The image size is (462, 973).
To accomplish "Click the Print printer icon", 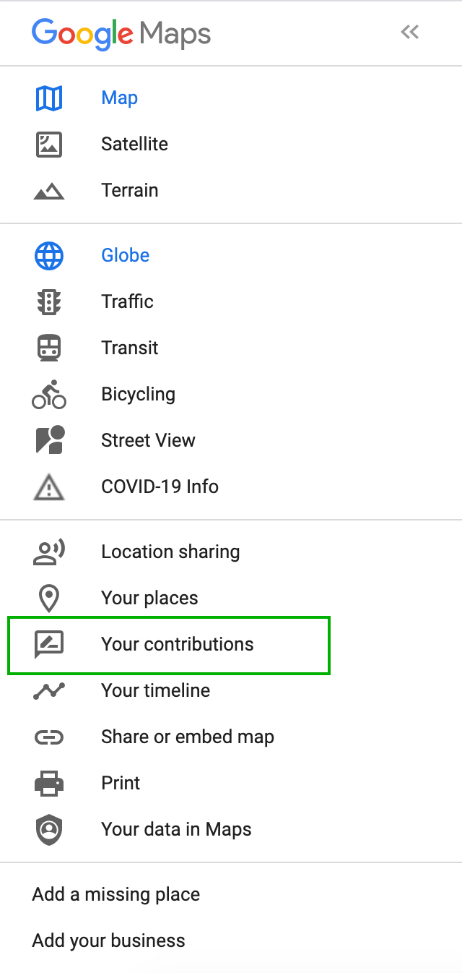I will click(49, 784).
